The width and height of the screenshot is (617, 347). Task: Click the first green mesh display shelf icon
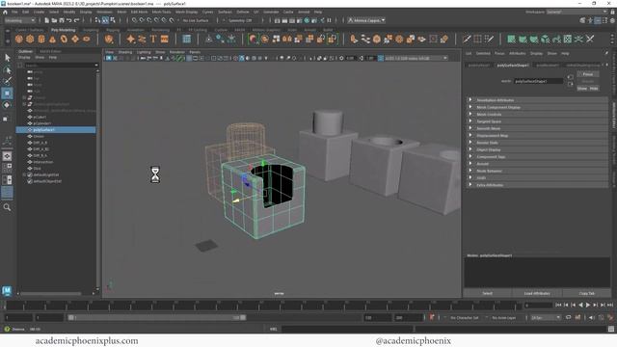click(511, 39)
